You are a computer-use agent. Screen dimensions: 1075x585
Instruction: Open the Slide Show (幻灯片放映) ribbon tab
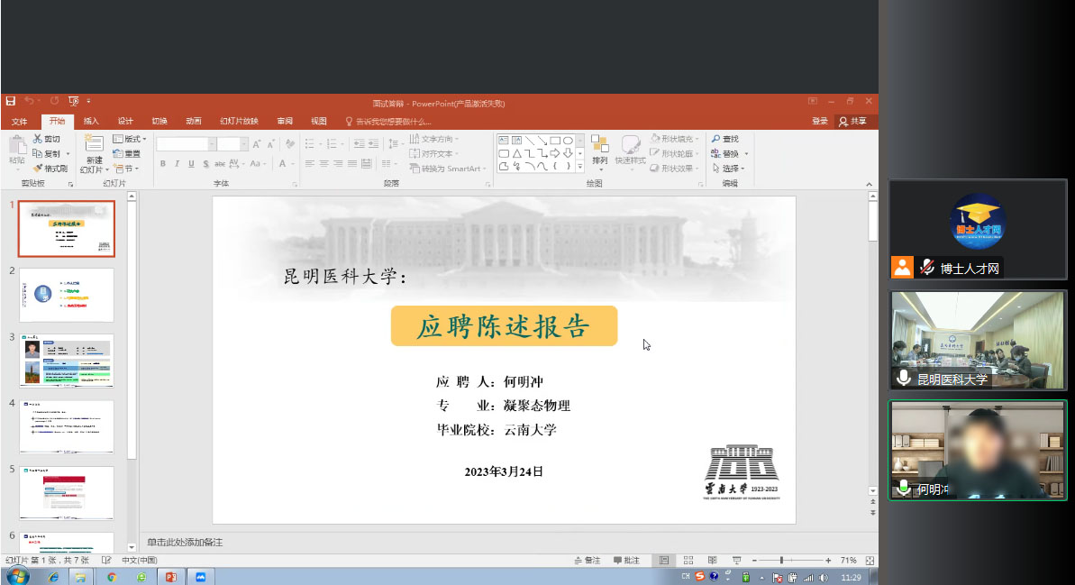tap(239, 122)
